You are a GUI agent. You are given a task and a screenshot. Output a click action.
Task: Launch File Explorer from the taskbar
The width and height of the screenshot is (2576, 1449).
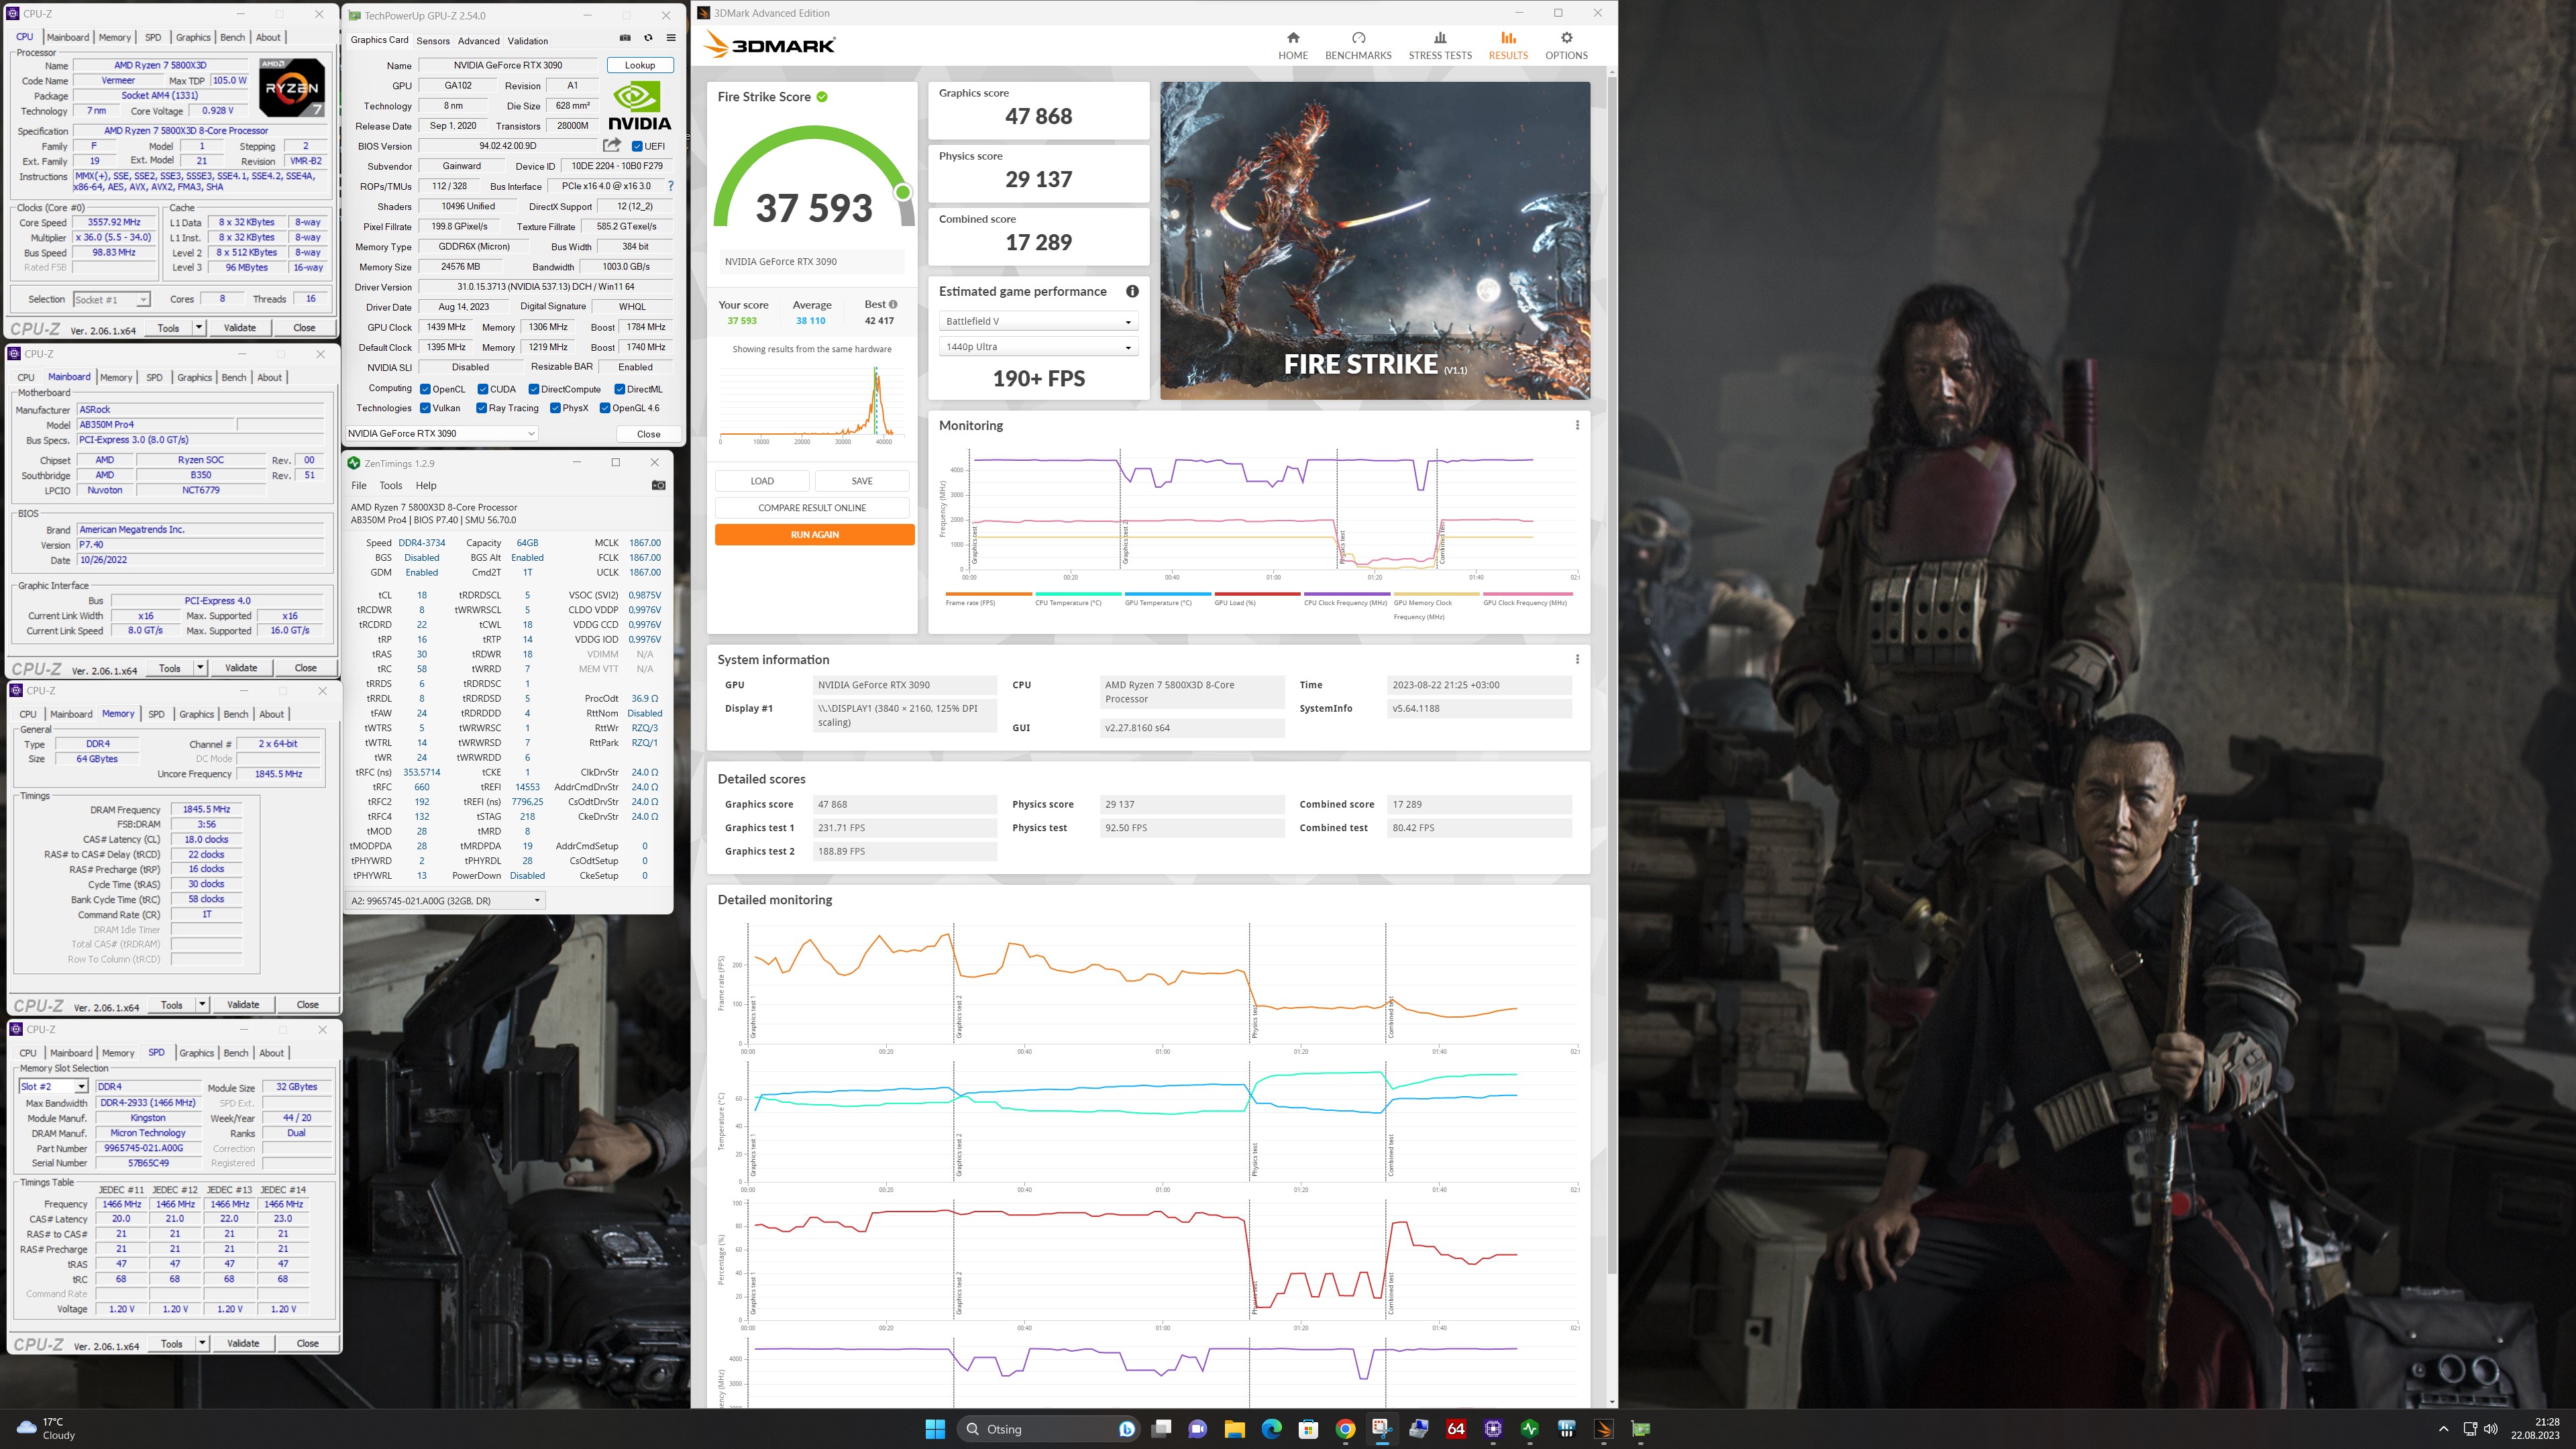[x=1234, y=1429]
